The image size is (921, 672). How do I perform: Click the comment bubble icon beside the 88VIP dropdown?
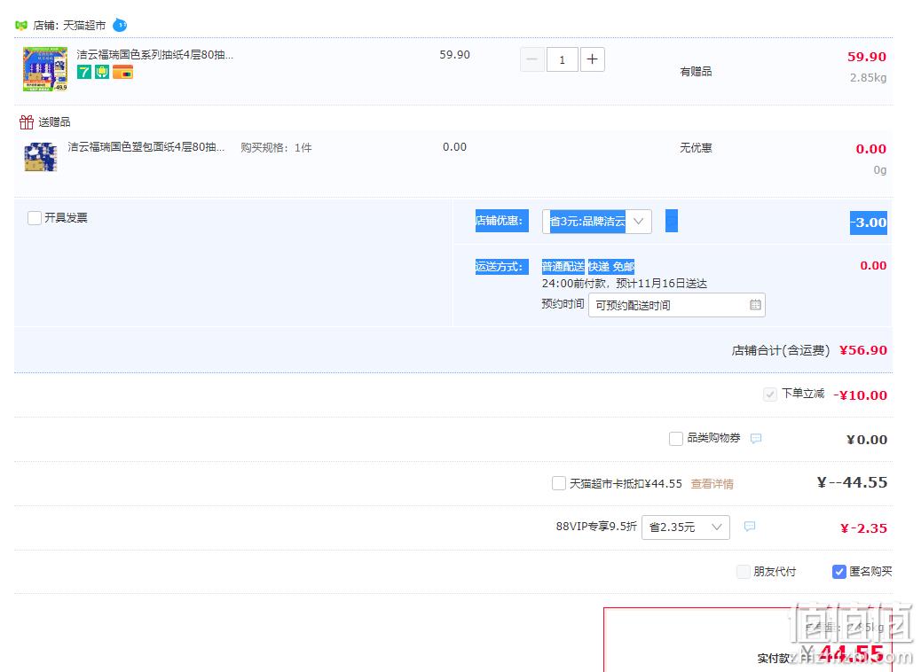tap(750, 527)
